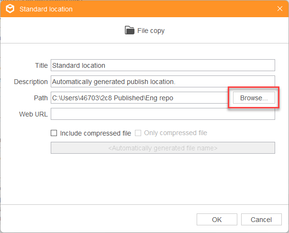Click the orange cube app logo
The height and width of the screenshot is (233, 289).
click(10, 9)
